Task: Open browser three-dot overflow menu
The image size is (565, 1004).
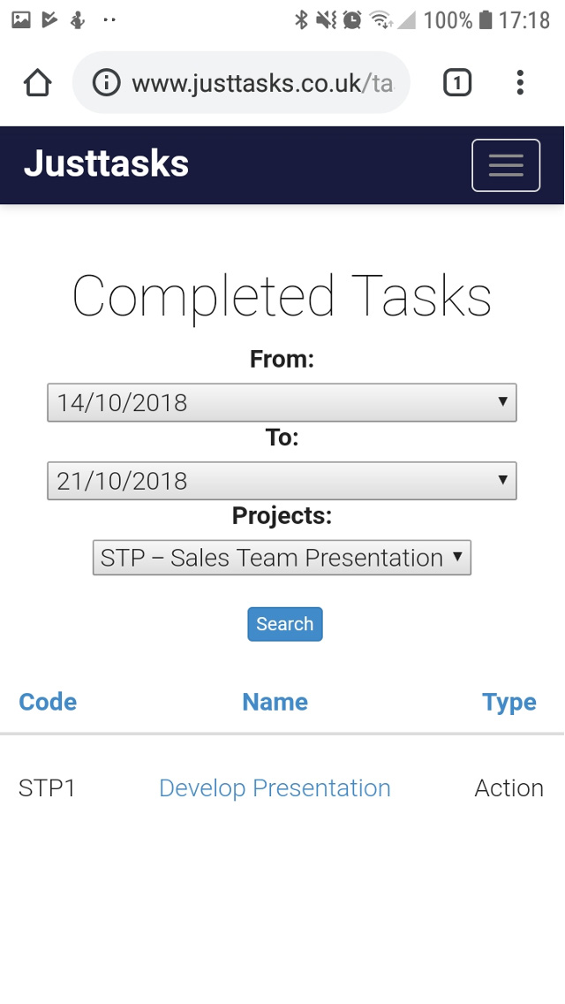Action: coord(520,83)
